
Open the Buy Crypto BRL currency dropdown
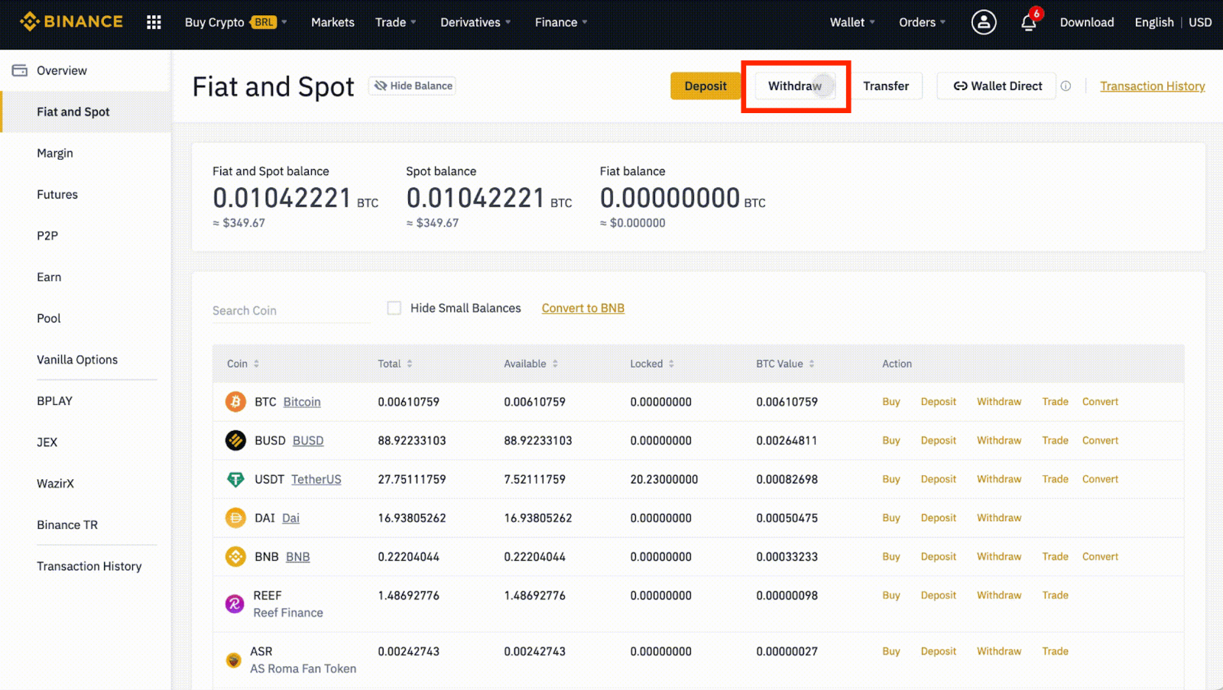tap(265, 22)
